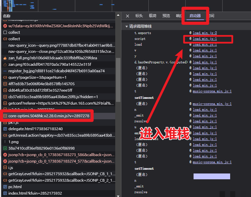Open load.min.js:1 link on script row

click(204, 39)
